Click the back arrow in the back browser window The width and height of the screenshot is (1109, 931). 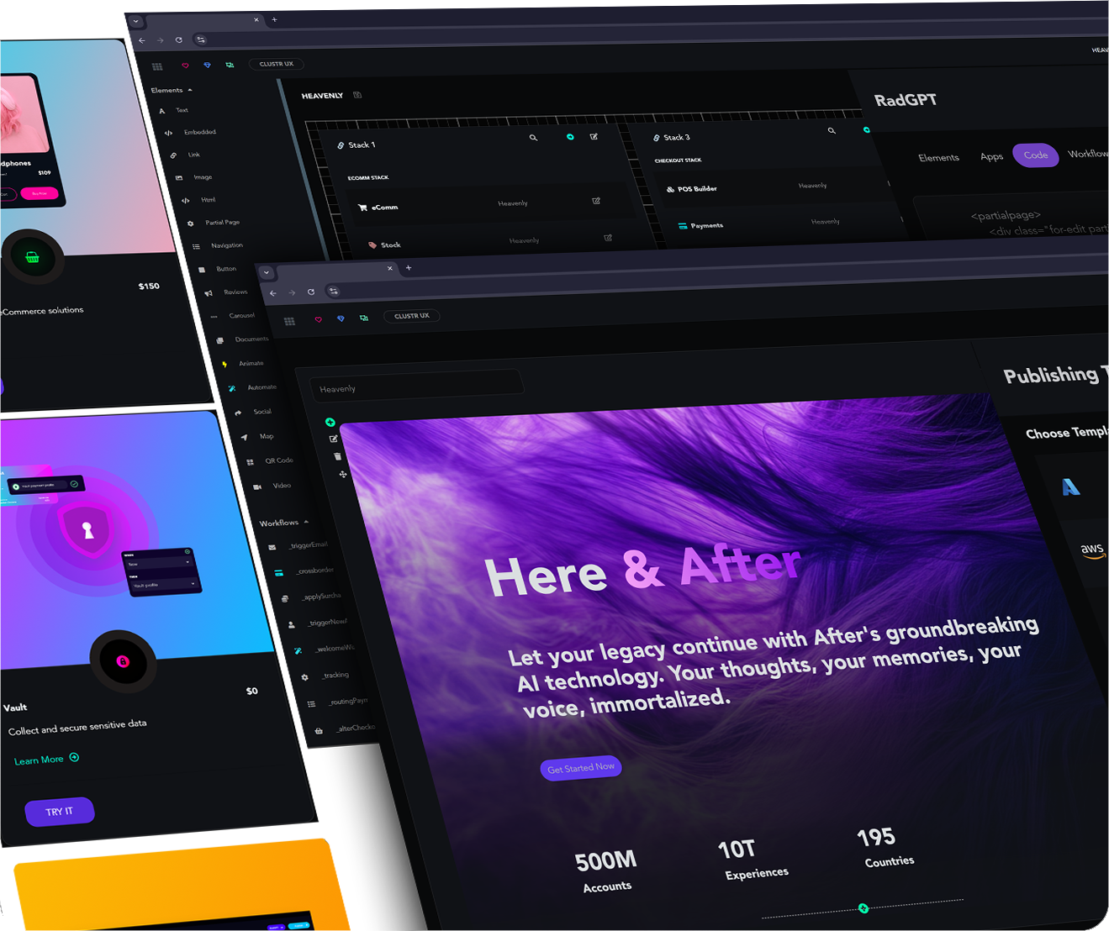point(141,40)
